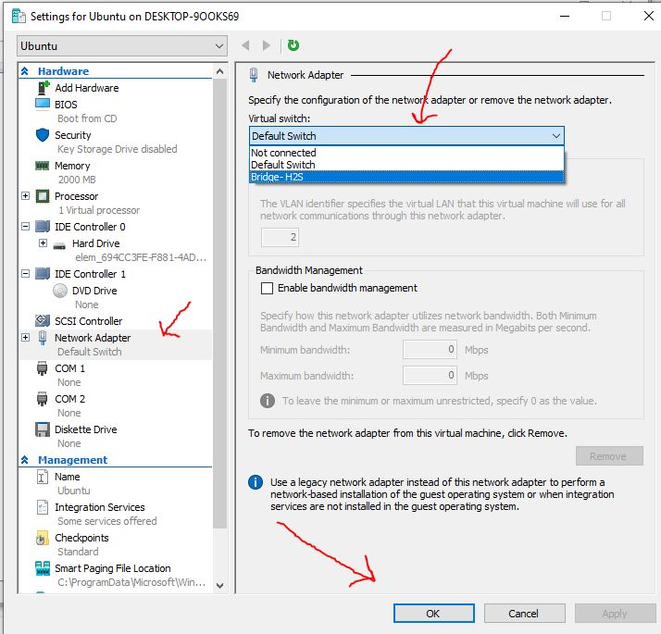The image size is (661, 634).
Task: Collapse the IDE Controller 1 node
Action: 26,274
